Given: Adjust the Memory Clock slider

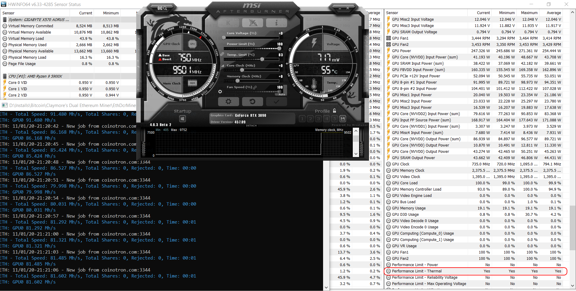Looking at the screenshot, I should 251,81.
